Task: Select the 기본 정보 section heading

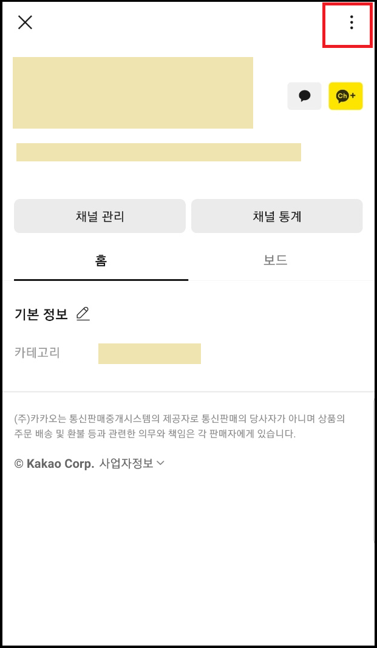Action: coord(41,314)
